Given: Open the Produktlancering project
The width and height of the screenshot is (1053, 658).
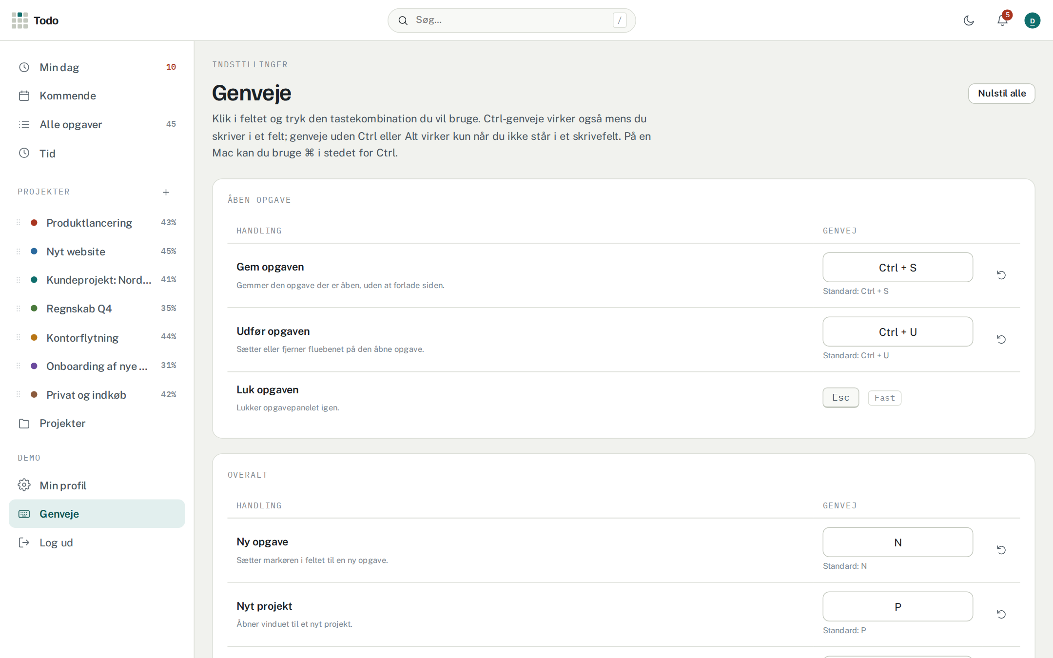Looking at the screenshot, I should point(97,223).
